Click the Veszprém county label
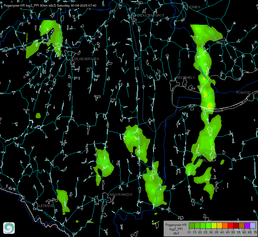Viewport: 258px width, 237px height. tap(203, 72)
